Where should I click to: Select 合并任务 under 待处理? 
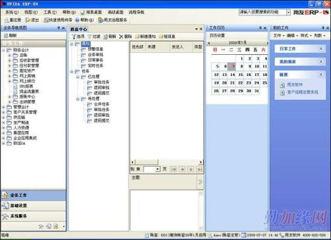[x=101, y=104]
